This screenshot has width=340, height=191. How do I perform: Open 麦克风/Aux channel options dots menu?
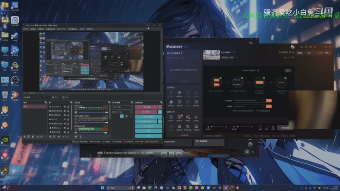76,109
